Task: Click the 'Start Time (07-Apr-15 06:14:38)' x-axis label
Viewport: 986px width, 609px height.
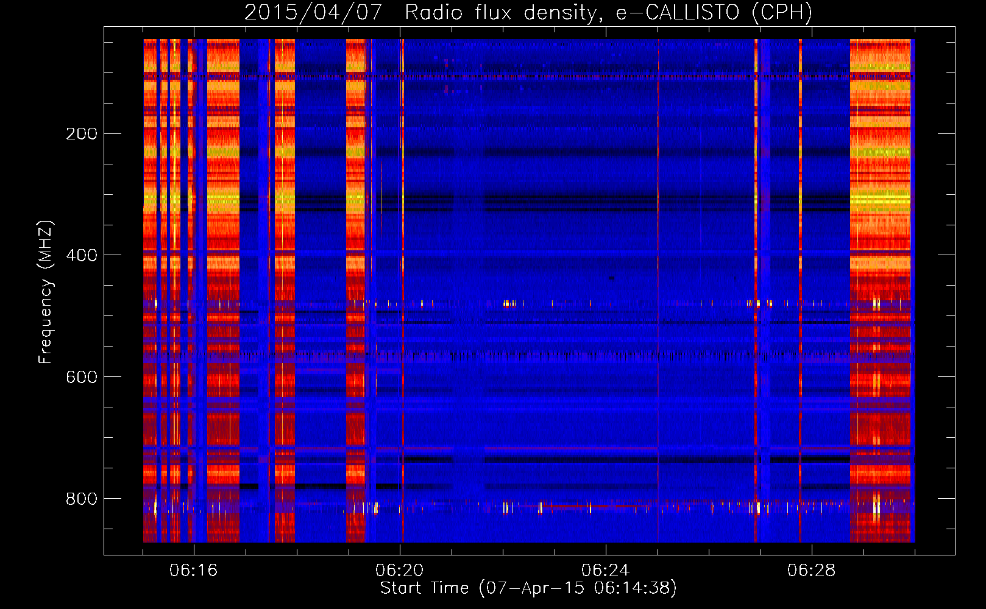Action: tap(528, 588)
